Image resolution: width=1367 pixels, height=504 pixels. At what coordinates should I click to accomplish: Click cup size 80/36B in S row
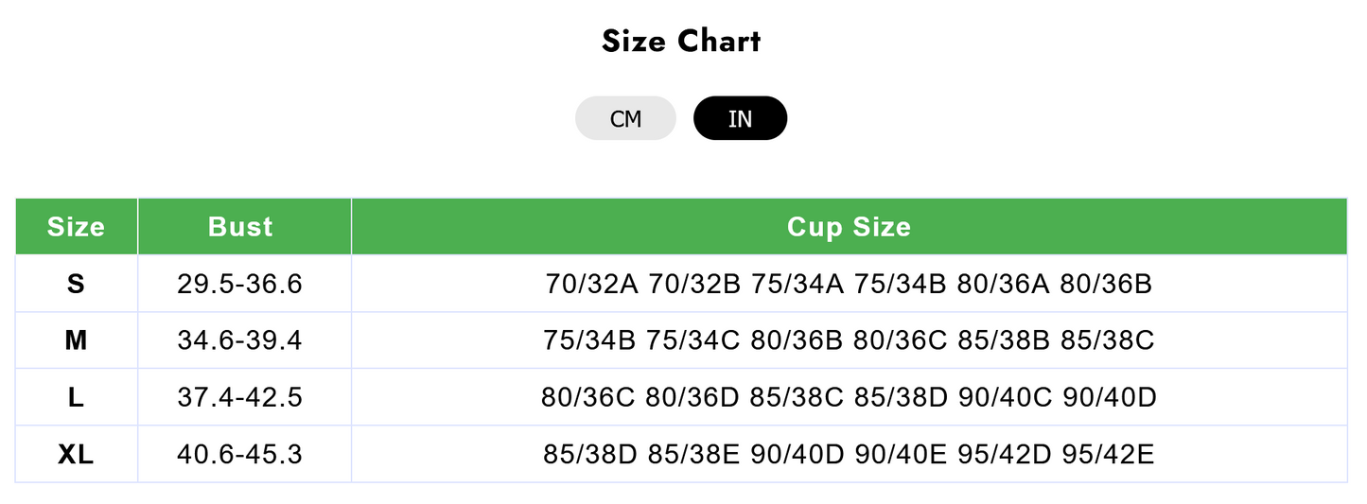[x=1106, y=284]
